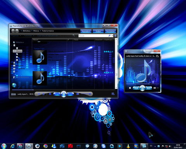Go forward in Media Player navigation
This screenshot has height=149, width=186.
pos(17,31)
